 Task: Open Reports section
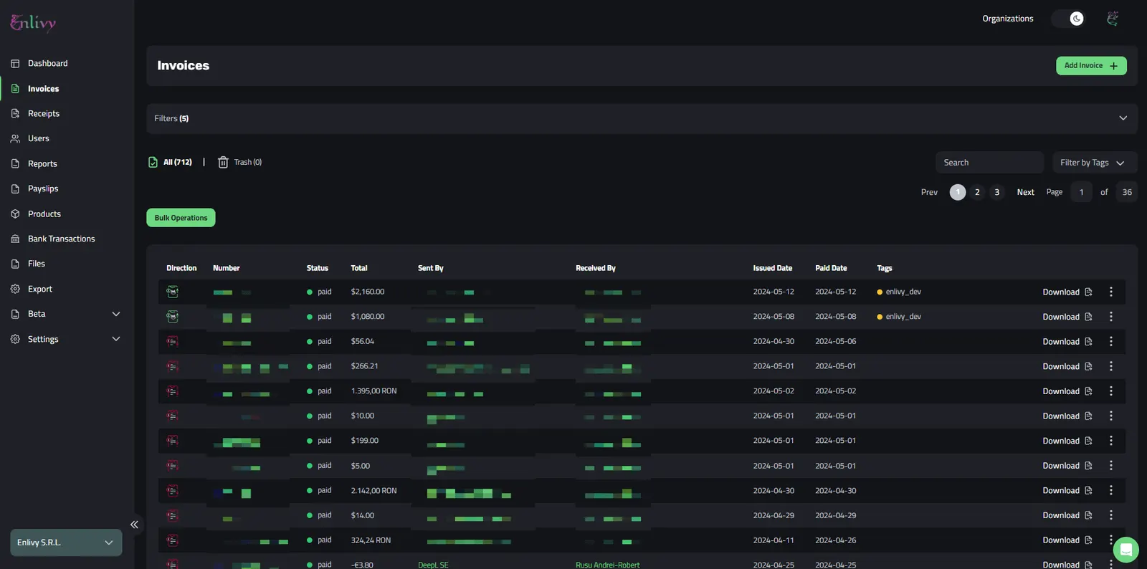42,164
